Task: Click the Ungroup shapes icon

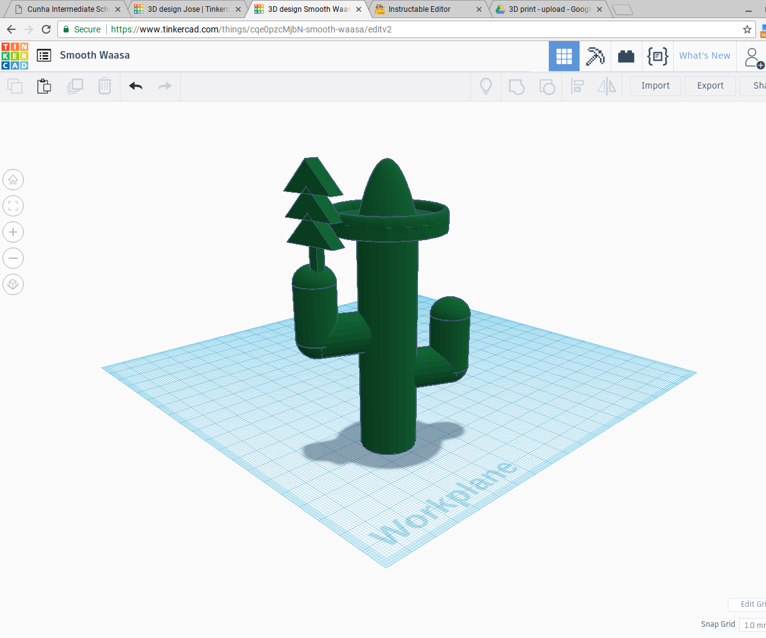Action: coord(547,86)
